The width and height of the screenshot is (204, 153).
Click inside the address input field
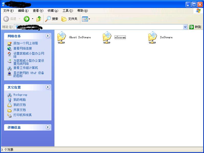100,27
